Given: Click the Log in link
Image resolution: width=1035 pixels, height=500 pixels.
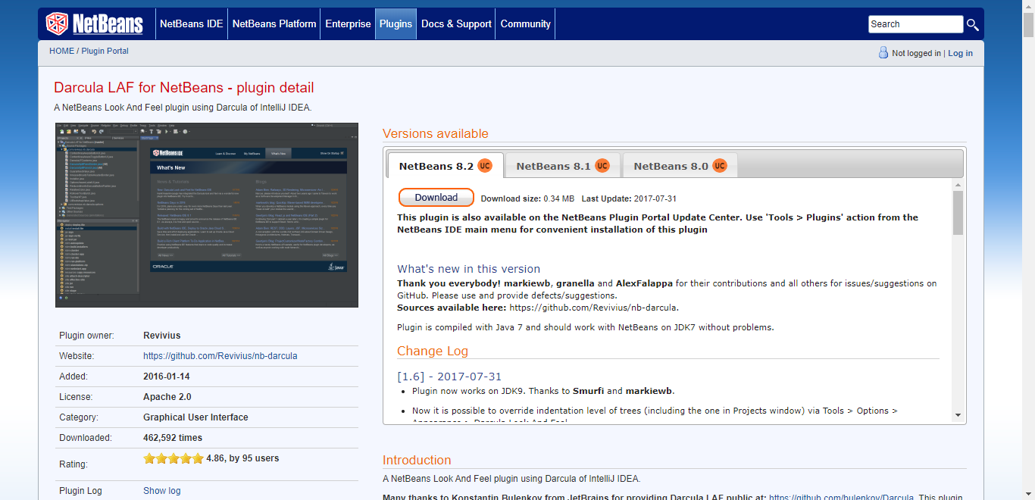Looking at the screenshot, I should point(960,53).
